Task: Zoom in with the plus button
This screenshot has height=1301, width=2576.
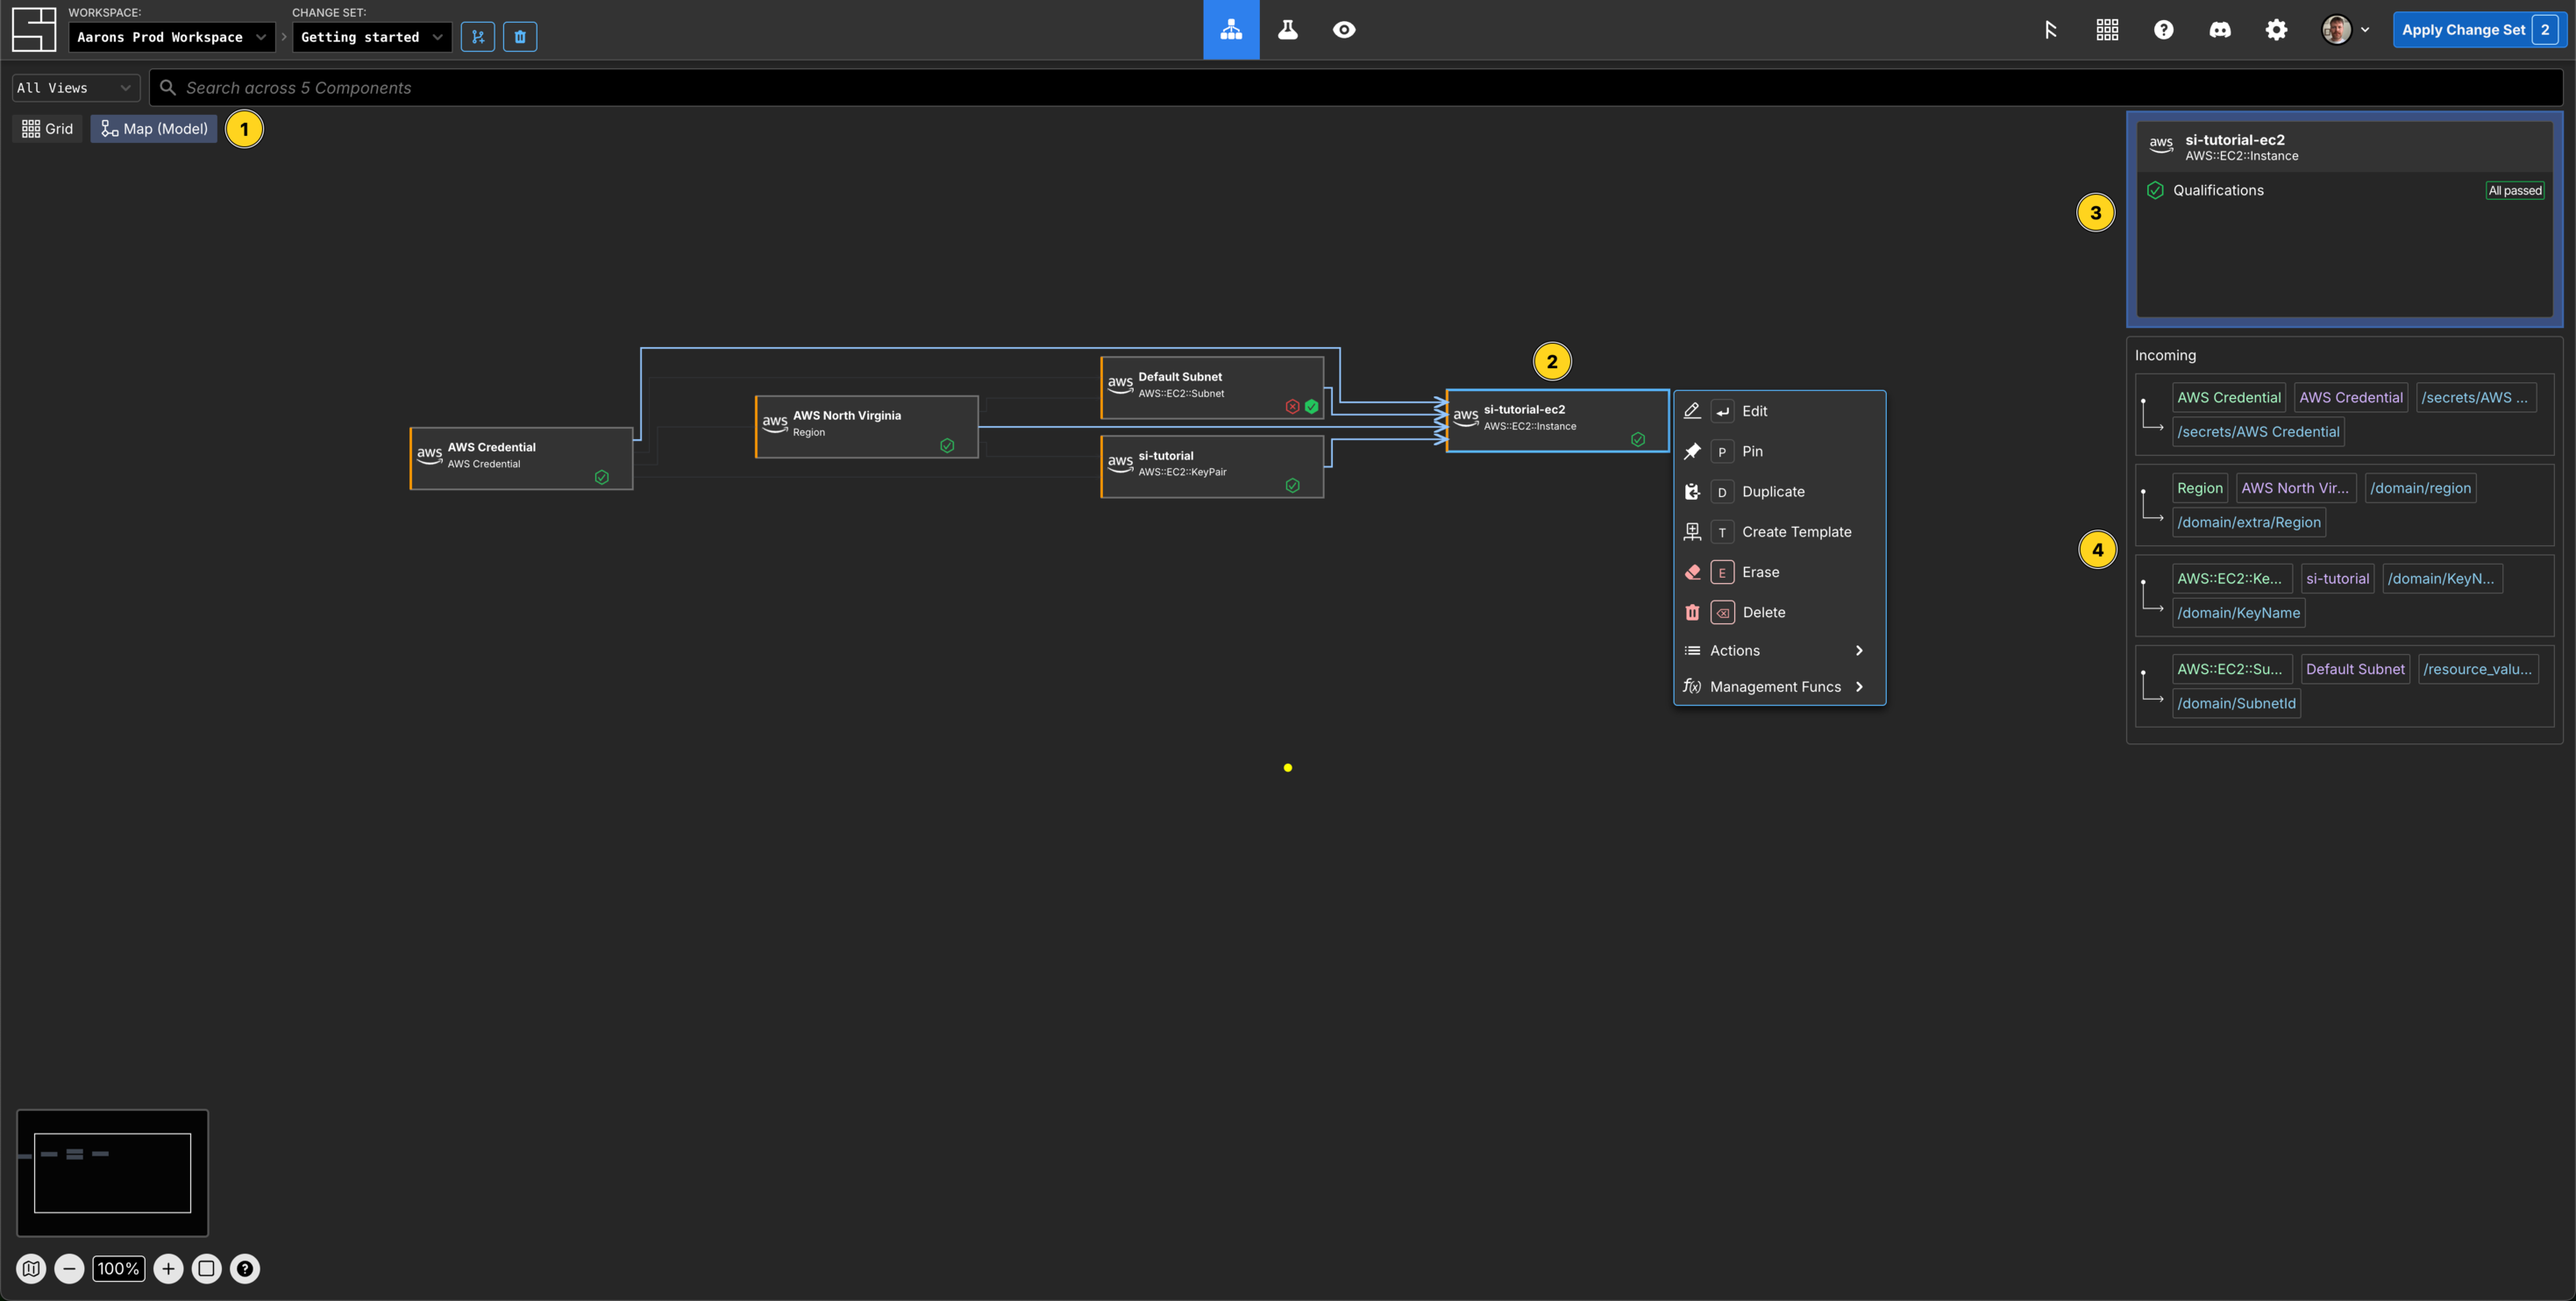Action: [168, 1269]
